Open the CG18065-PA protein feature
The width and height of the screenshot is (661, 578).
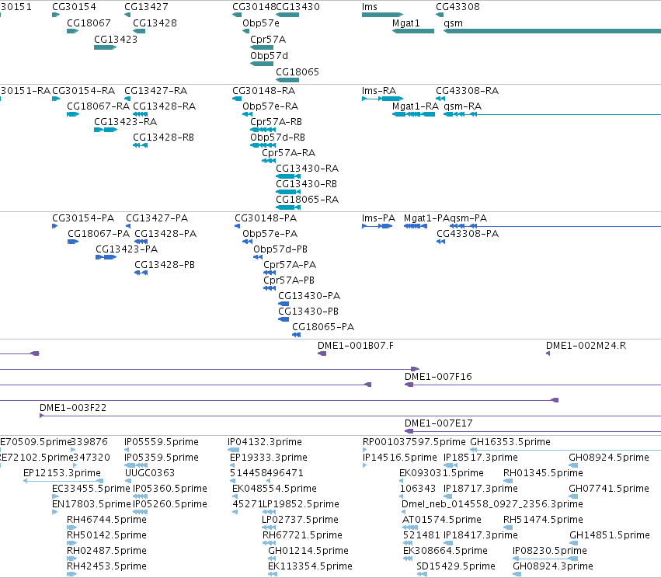click(x=297, y=335)
